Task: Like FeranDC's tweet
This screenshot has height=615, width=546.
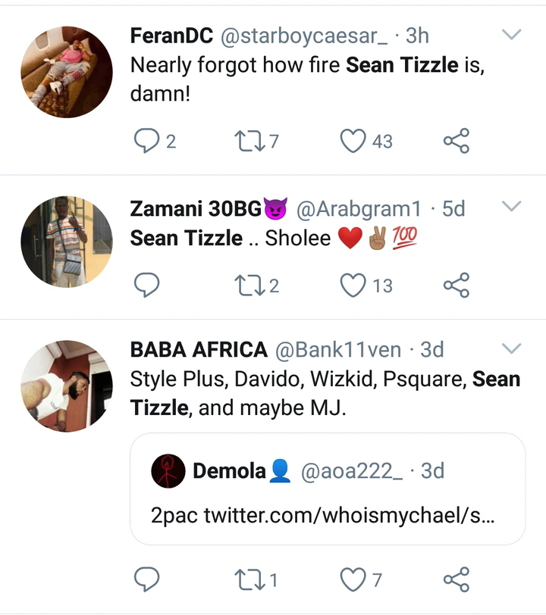Action: 353,141
